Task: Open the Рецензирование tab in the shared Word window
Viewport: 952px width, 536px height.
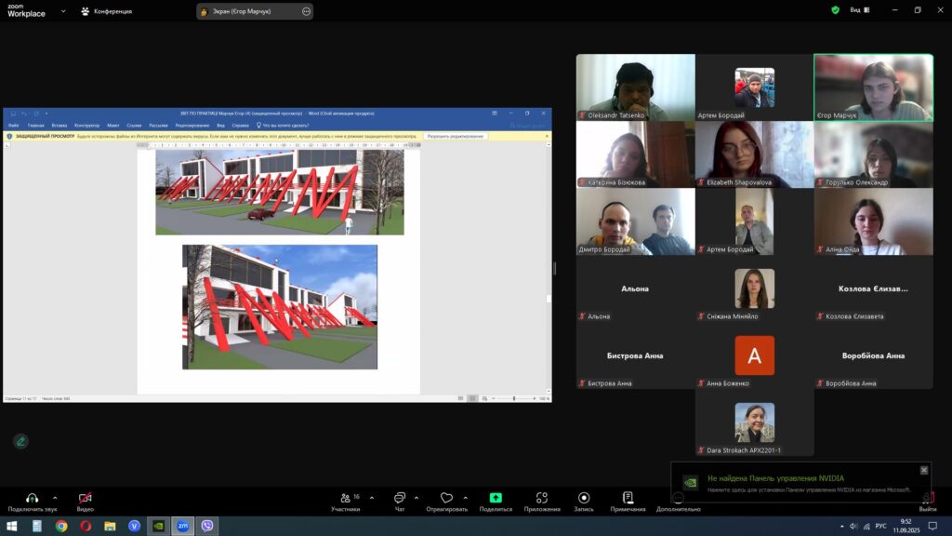Action: pyautogui.click(x=192, y=126)
